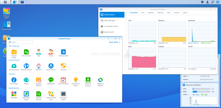Open the DSM main menu button
Image resolution: width=221 pixels, height=108 pixels.
point(5,2)
